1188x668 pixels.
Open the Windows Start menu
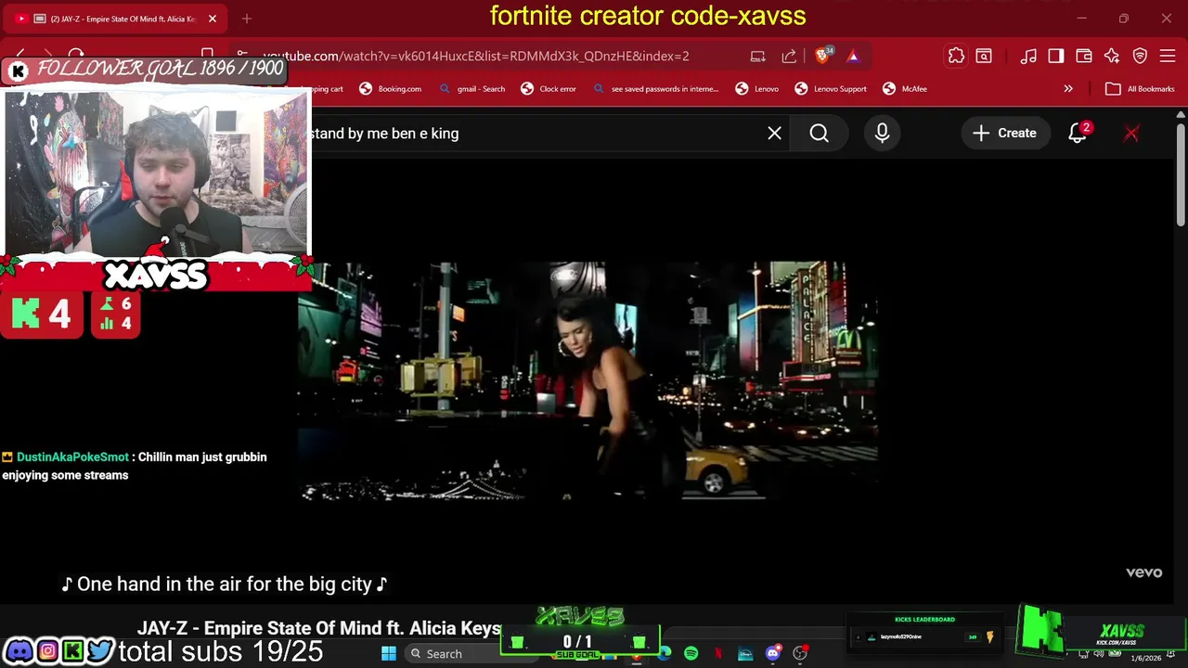coord(389,653)
